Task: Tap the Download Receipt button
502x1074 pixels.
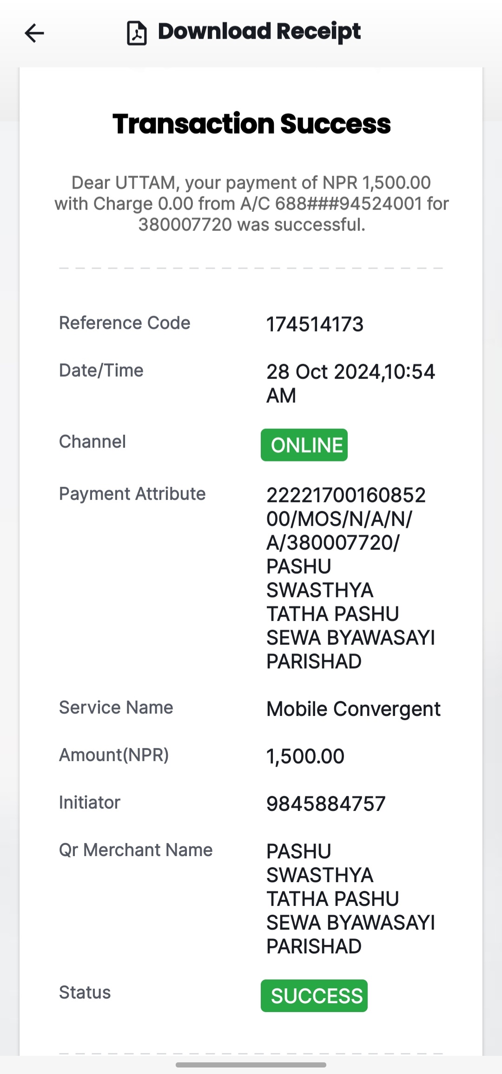Action: pos(244,33)
